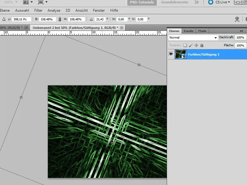Screen dimensions: 247x185
Task: Open the Analyse menu
Action: point(54,10)
